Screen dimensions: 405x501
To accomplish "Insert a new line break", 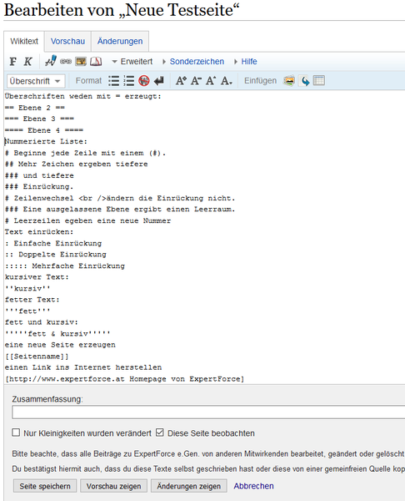I will [159, 81].
